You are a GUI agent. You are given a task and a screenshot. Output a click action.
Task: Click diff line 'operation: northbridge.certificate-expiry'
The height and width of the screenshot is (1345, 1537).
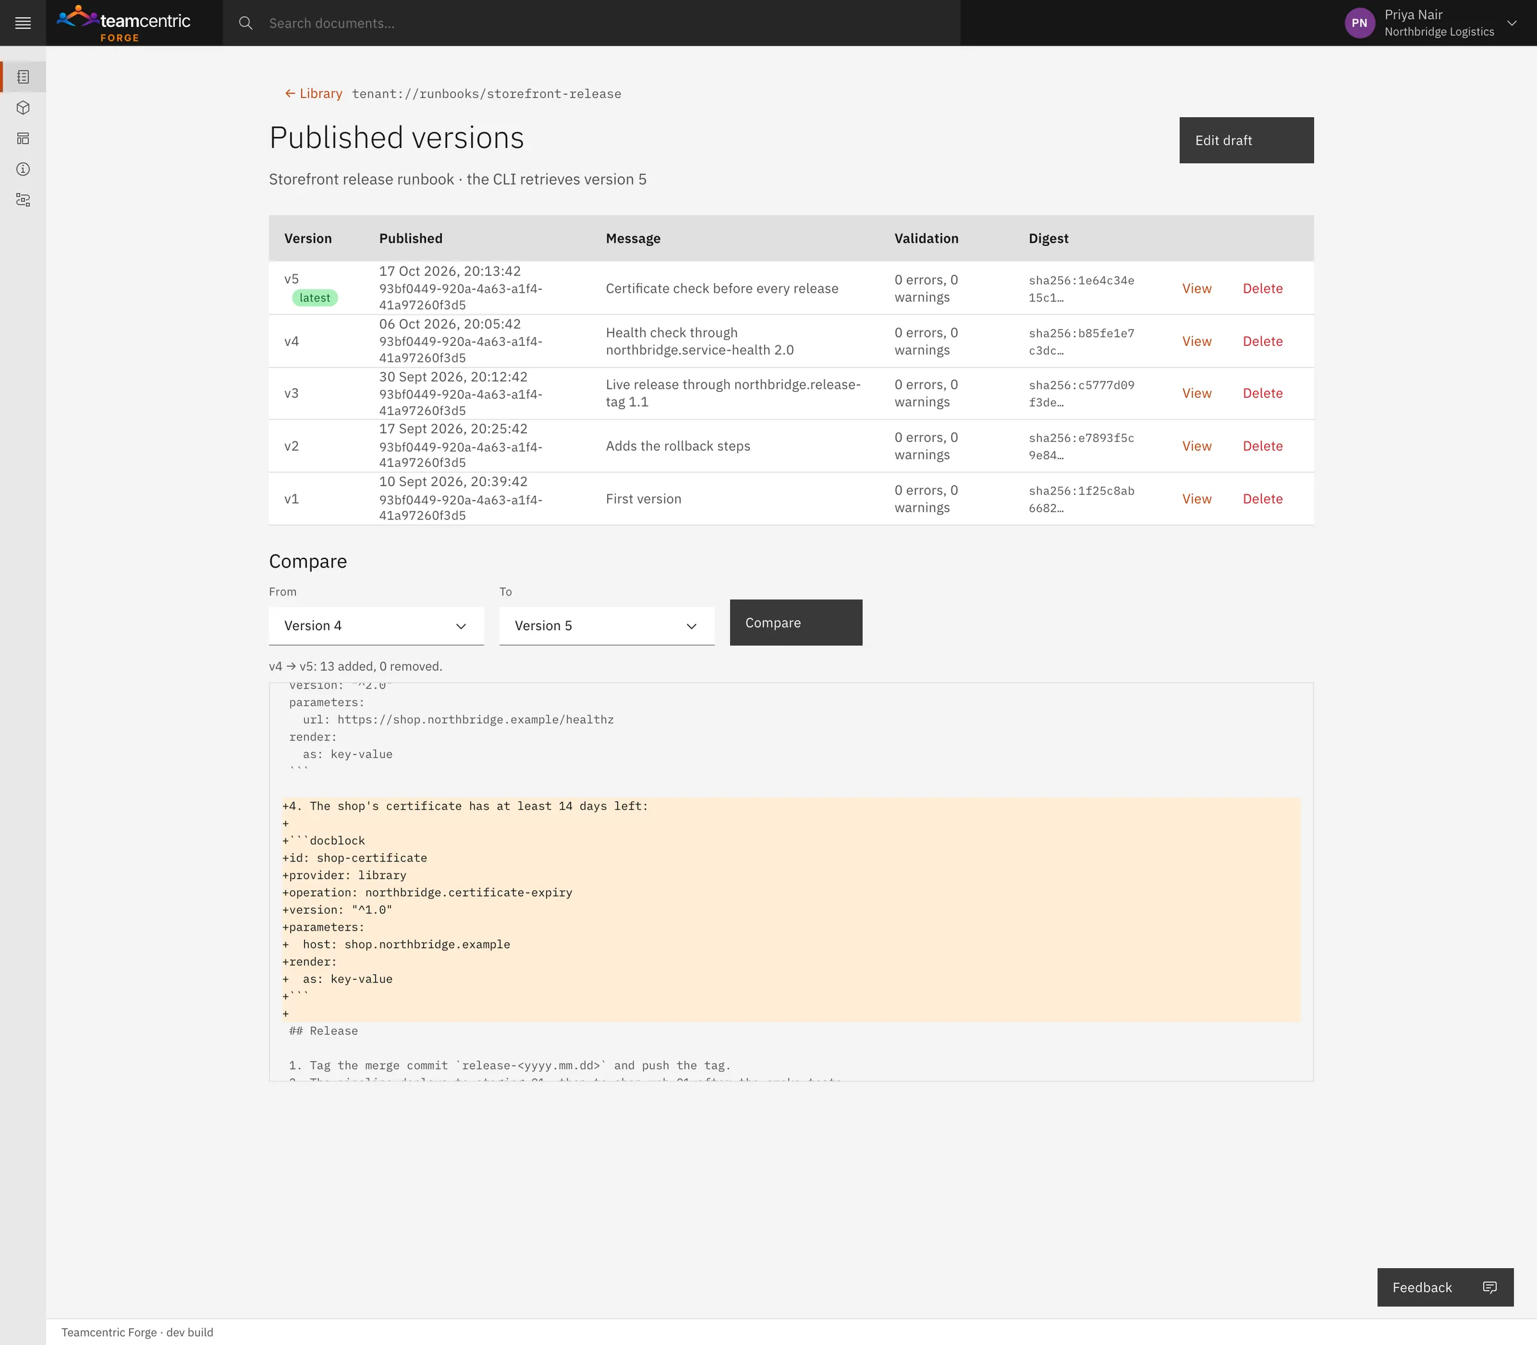click(x=427, y=892)
